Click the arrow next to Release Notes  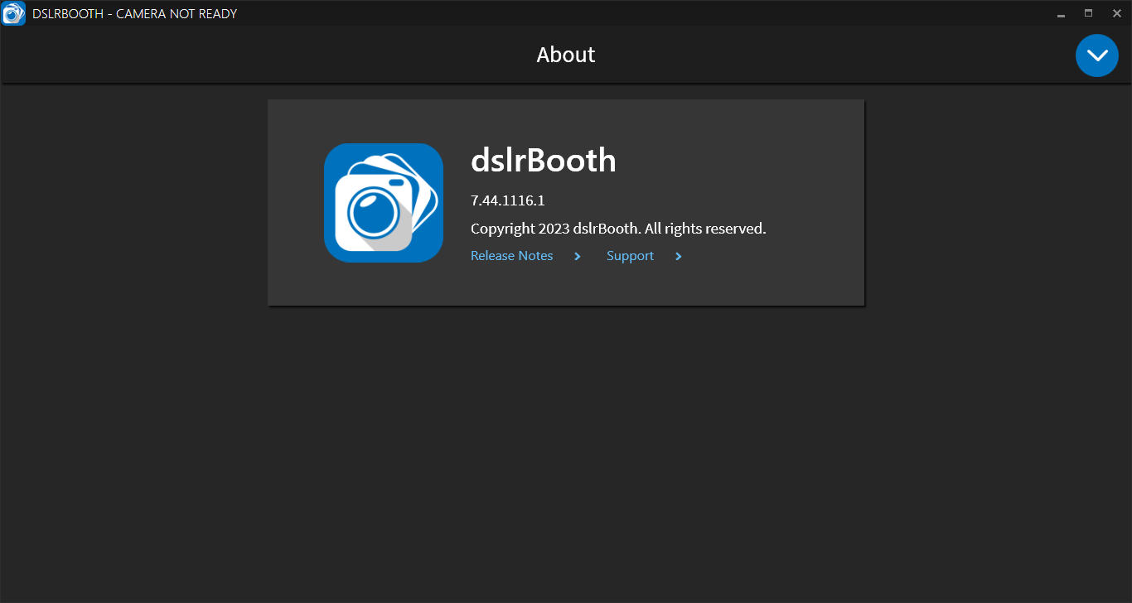[578, 257]
